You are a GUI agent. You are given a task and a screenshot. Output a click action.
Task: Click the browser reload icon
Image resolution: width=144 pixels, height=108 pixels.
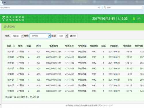[x=99, y=7]
